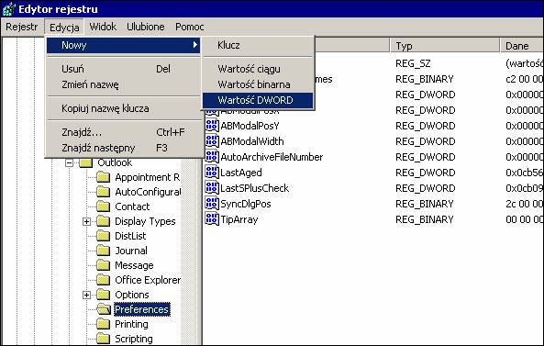Select the Contact tree key

(x=132, y=206)
